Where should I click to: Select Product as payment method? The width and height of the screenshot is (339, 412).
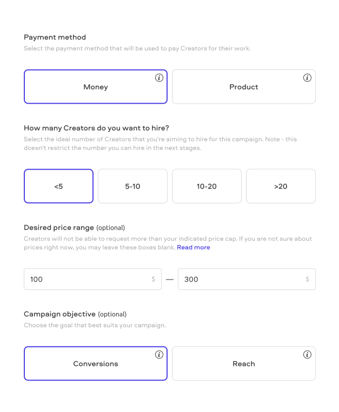tap(244, 87)
